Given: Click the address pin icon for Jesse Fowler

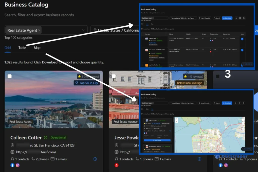Looking at the screenshot, I should (116, 145).
